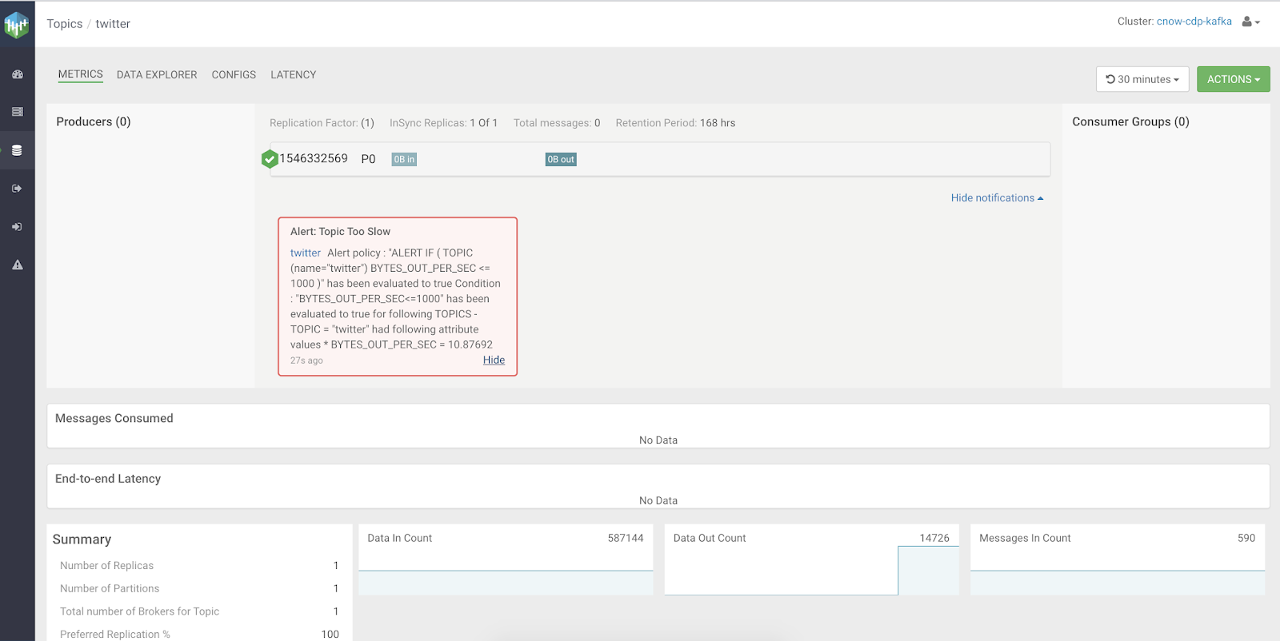Open the user account menu icon

point(1250,22)
